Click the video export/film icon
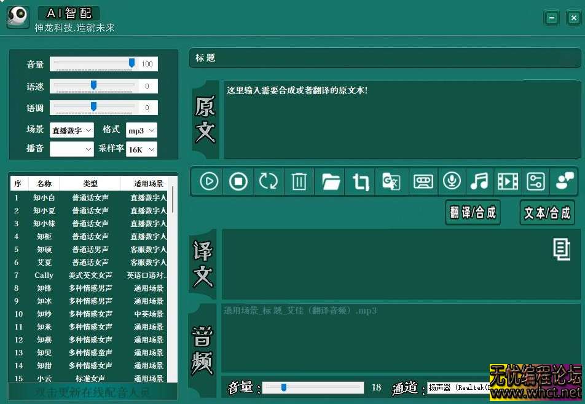 508,181
